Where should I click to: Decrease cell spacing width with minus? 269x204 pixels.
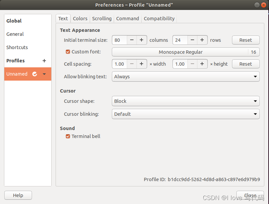pyautogui.click(x=132, y=64)
